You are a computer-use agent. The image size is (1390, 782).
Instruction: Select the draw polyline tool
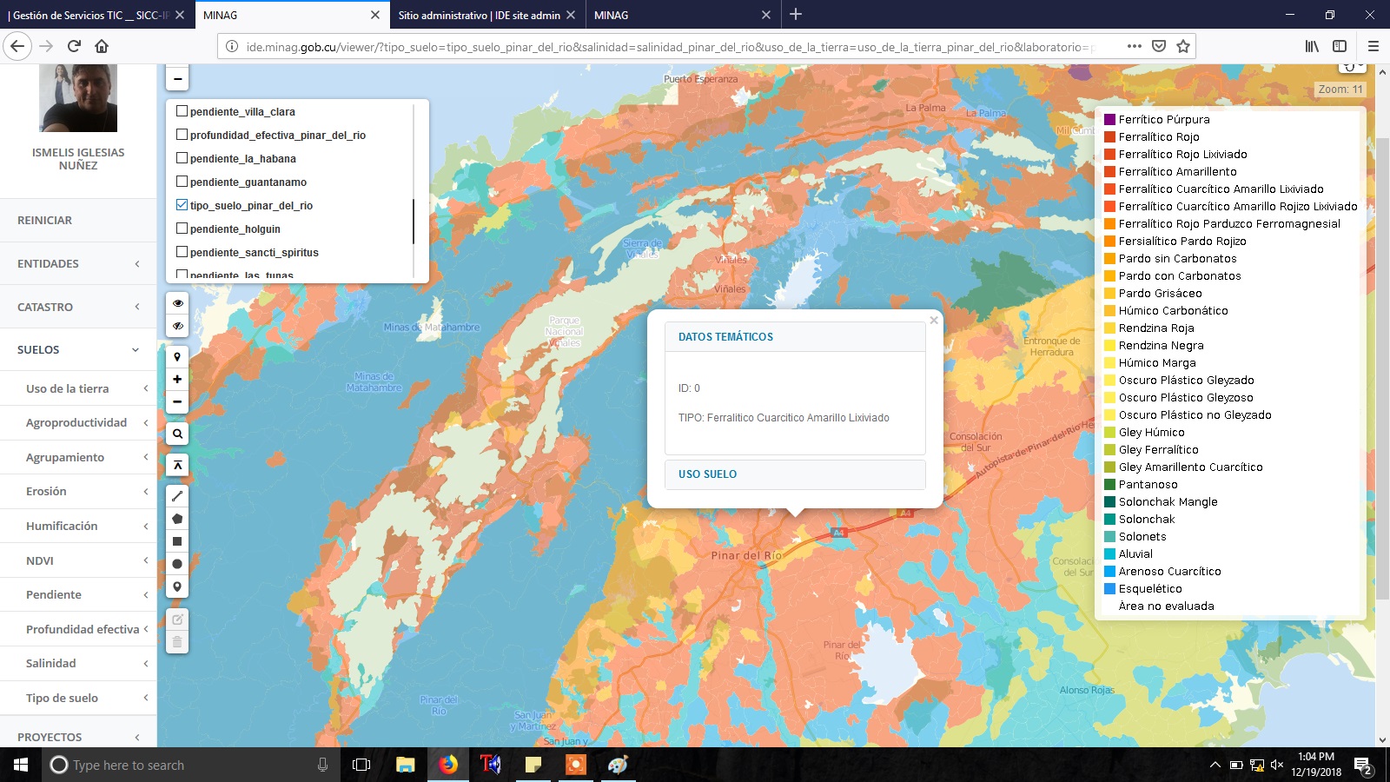pyautogui.click(x=177, y=496)
